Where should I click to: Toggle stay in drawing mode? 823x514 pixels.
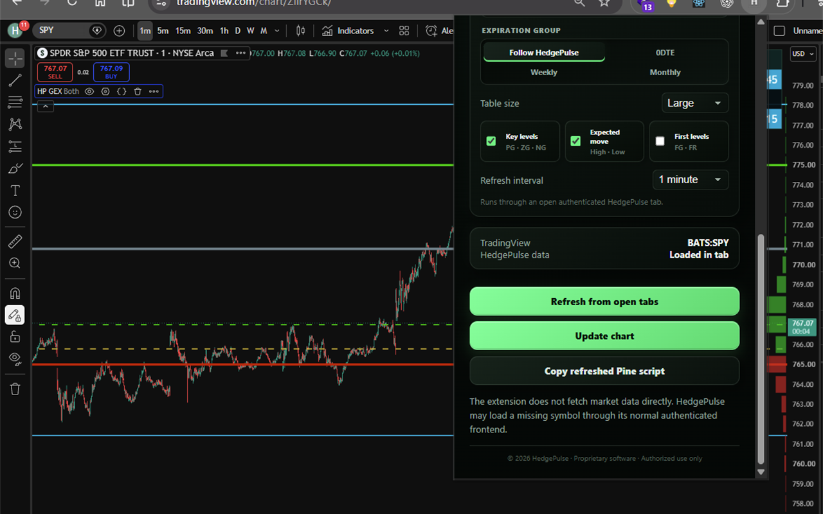[x=15, y=315]
